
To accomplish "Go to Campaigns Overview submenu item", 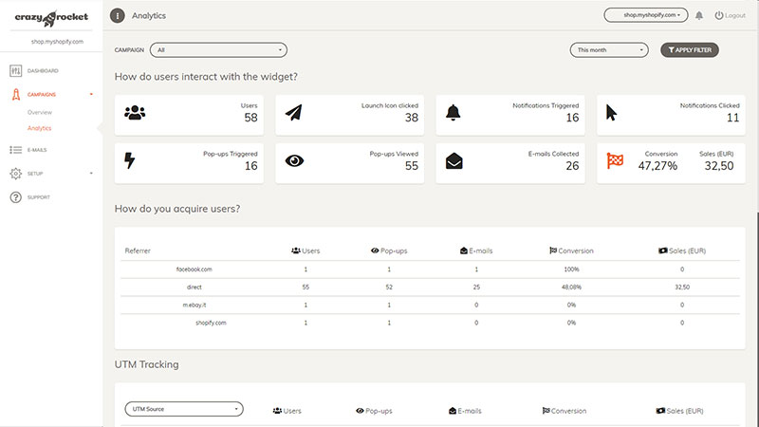I will (x=40, y=112).
